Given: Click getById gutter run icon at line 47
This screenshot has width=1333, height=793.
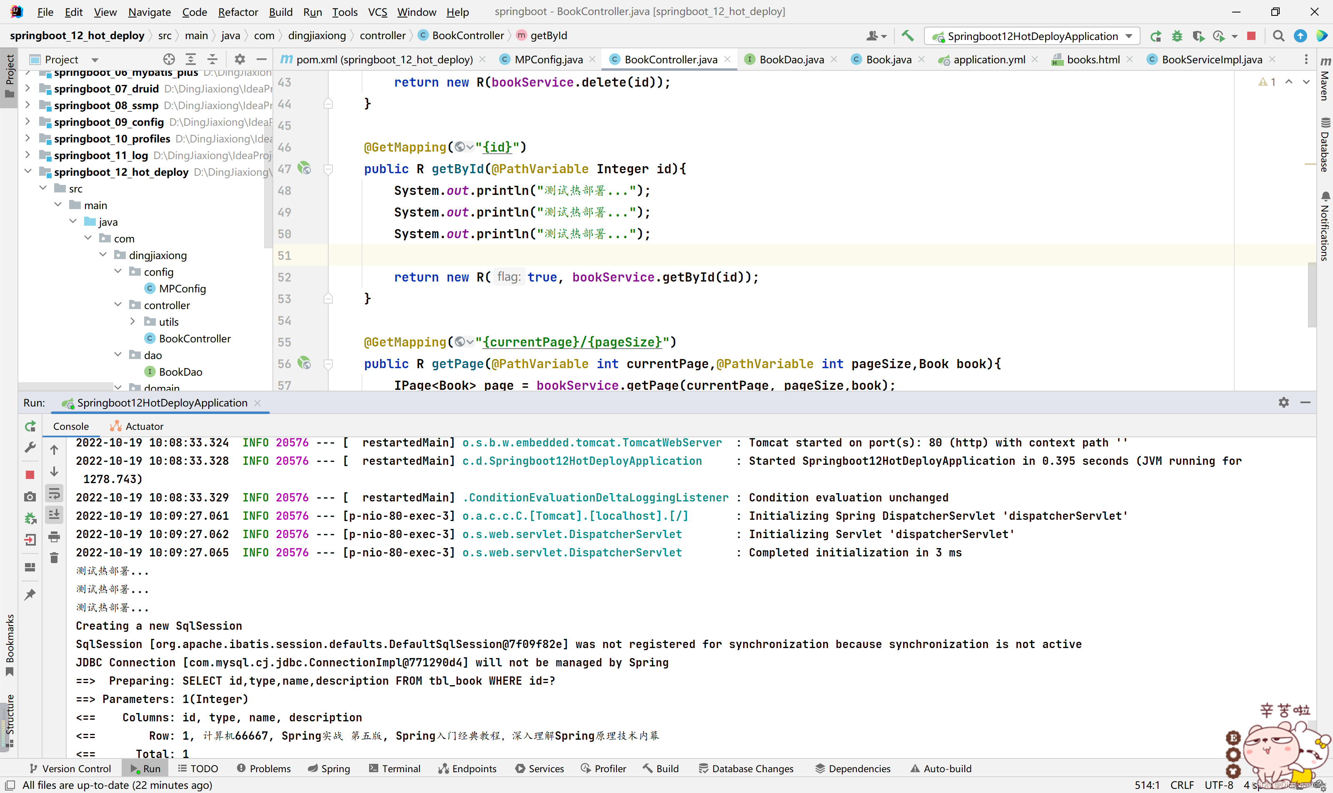Looking at the screenshot, I should point(304,168).
